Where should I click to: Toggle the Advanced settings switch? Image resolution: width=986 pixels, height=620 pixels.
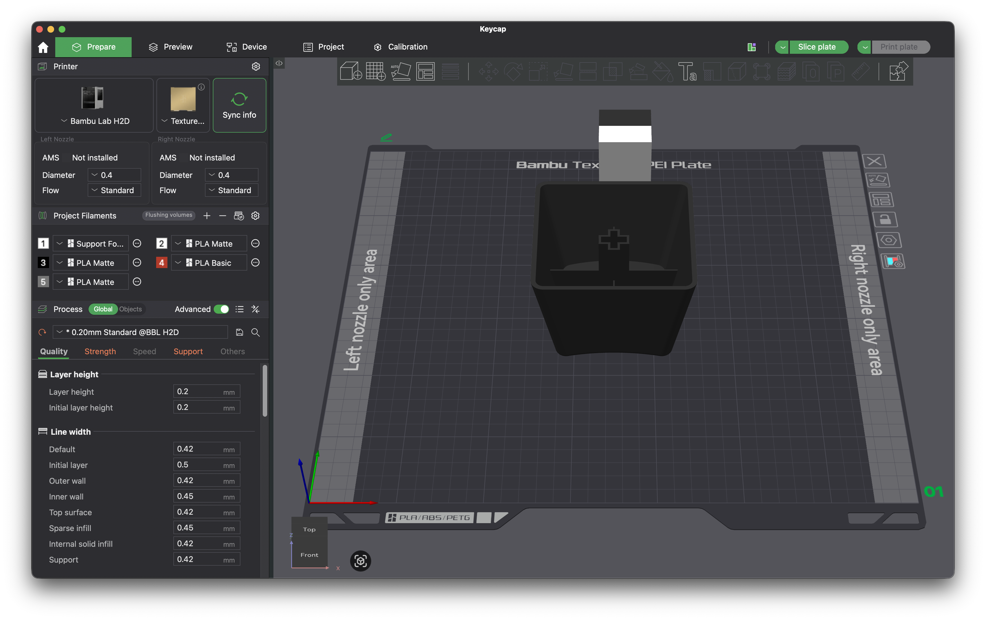[x=222, y=309]
